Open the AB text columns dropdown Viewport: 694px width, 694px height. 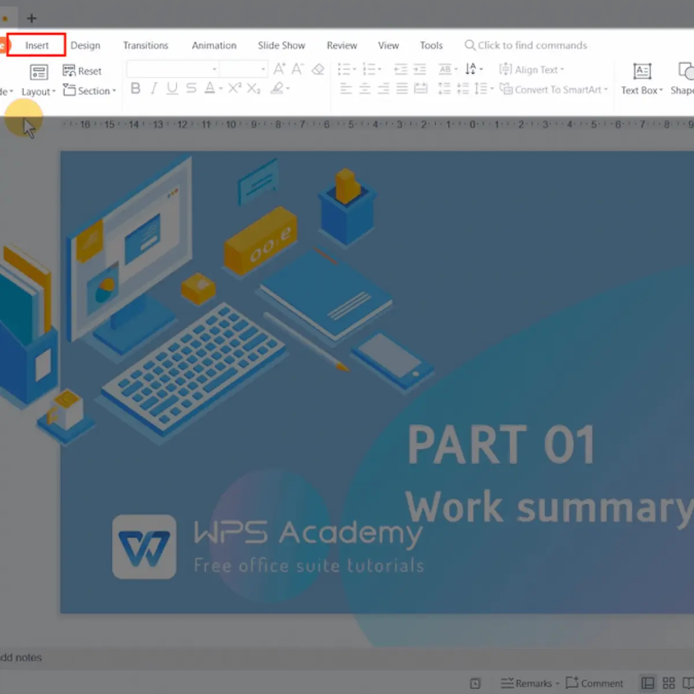[448, 69]
